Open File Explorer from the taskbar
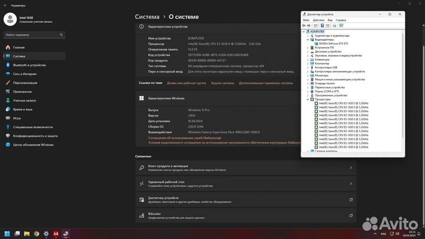 (x=27, y=234)
